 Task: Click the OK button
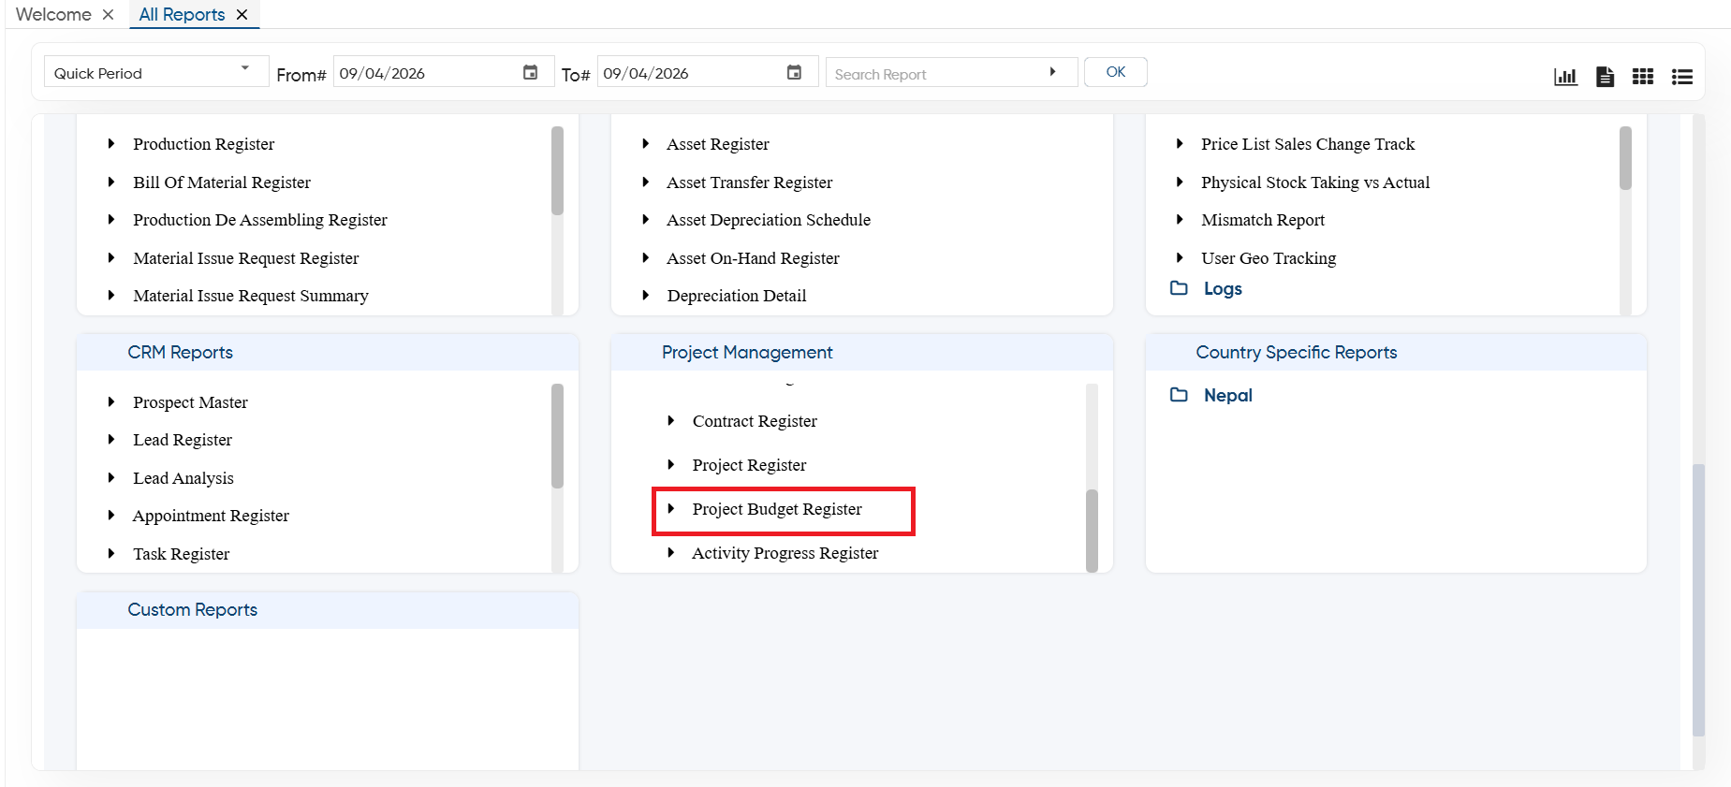pyautogui.click(x=1116, y=72)
